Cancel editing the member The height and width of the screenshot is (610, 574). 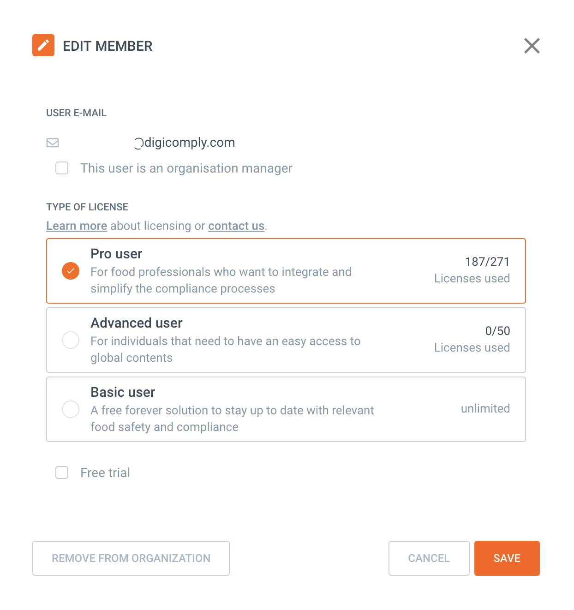429,558
